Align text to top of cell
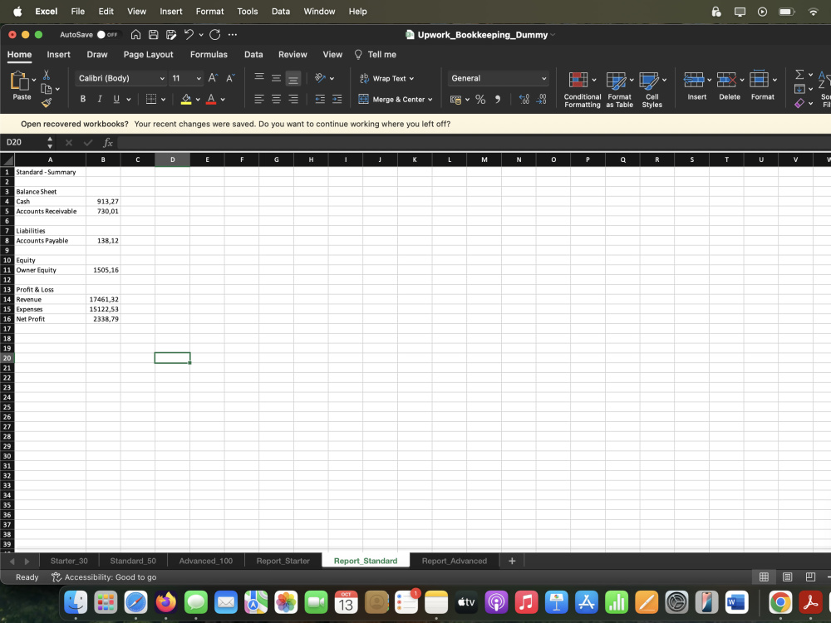 259,78
